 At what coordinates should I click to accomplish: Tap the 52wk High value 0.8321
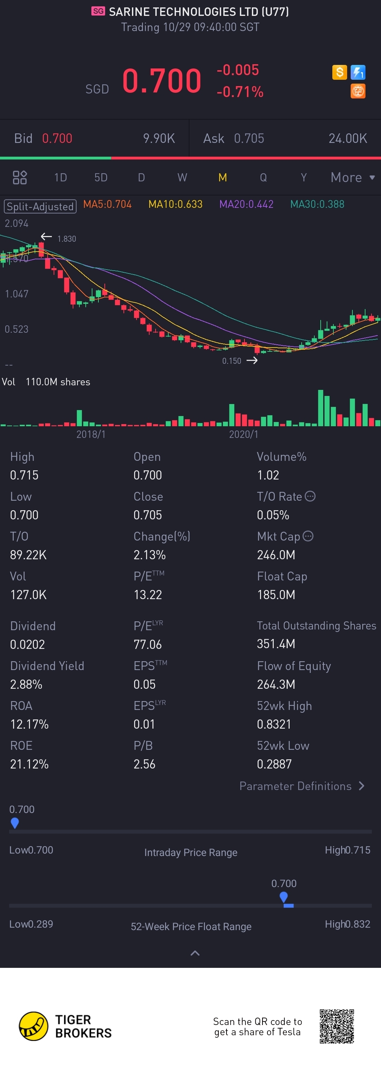(274, 724)
